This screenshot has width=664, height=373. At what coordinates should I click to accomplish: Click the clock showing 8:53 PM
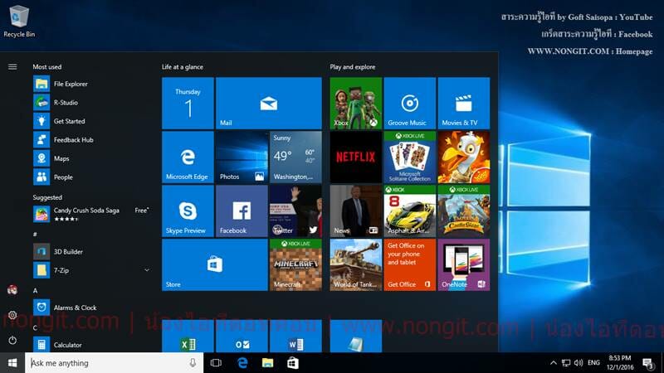(620, 363)
